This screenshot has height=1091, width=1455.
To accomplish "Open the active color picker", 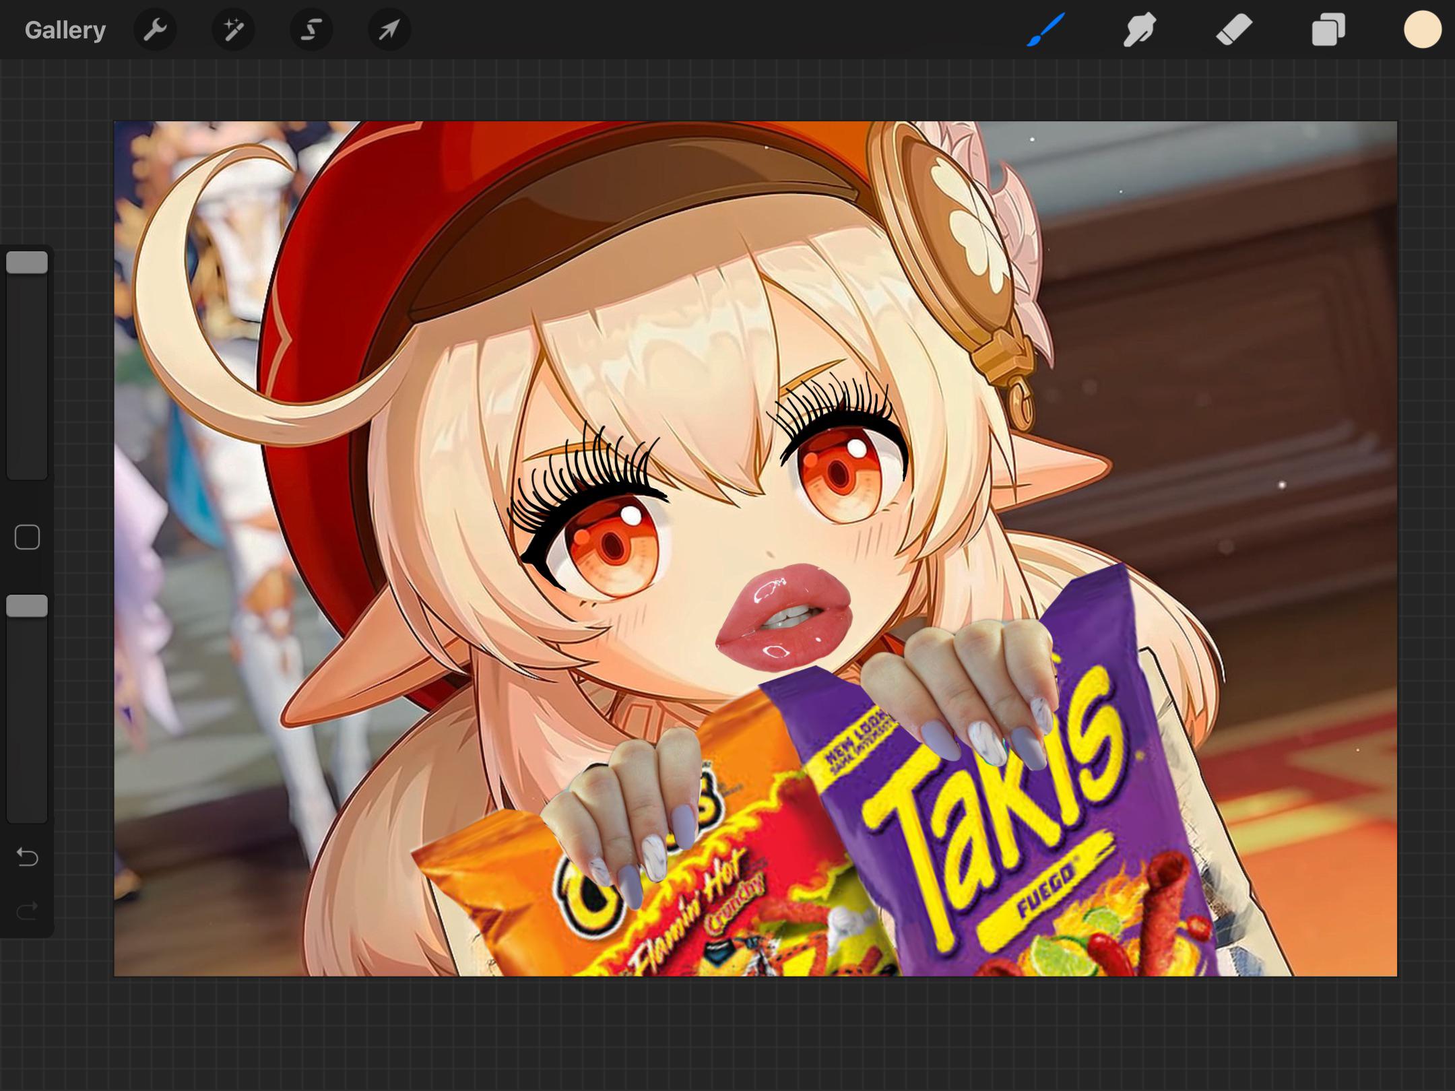I will (x=1420, y=30).
